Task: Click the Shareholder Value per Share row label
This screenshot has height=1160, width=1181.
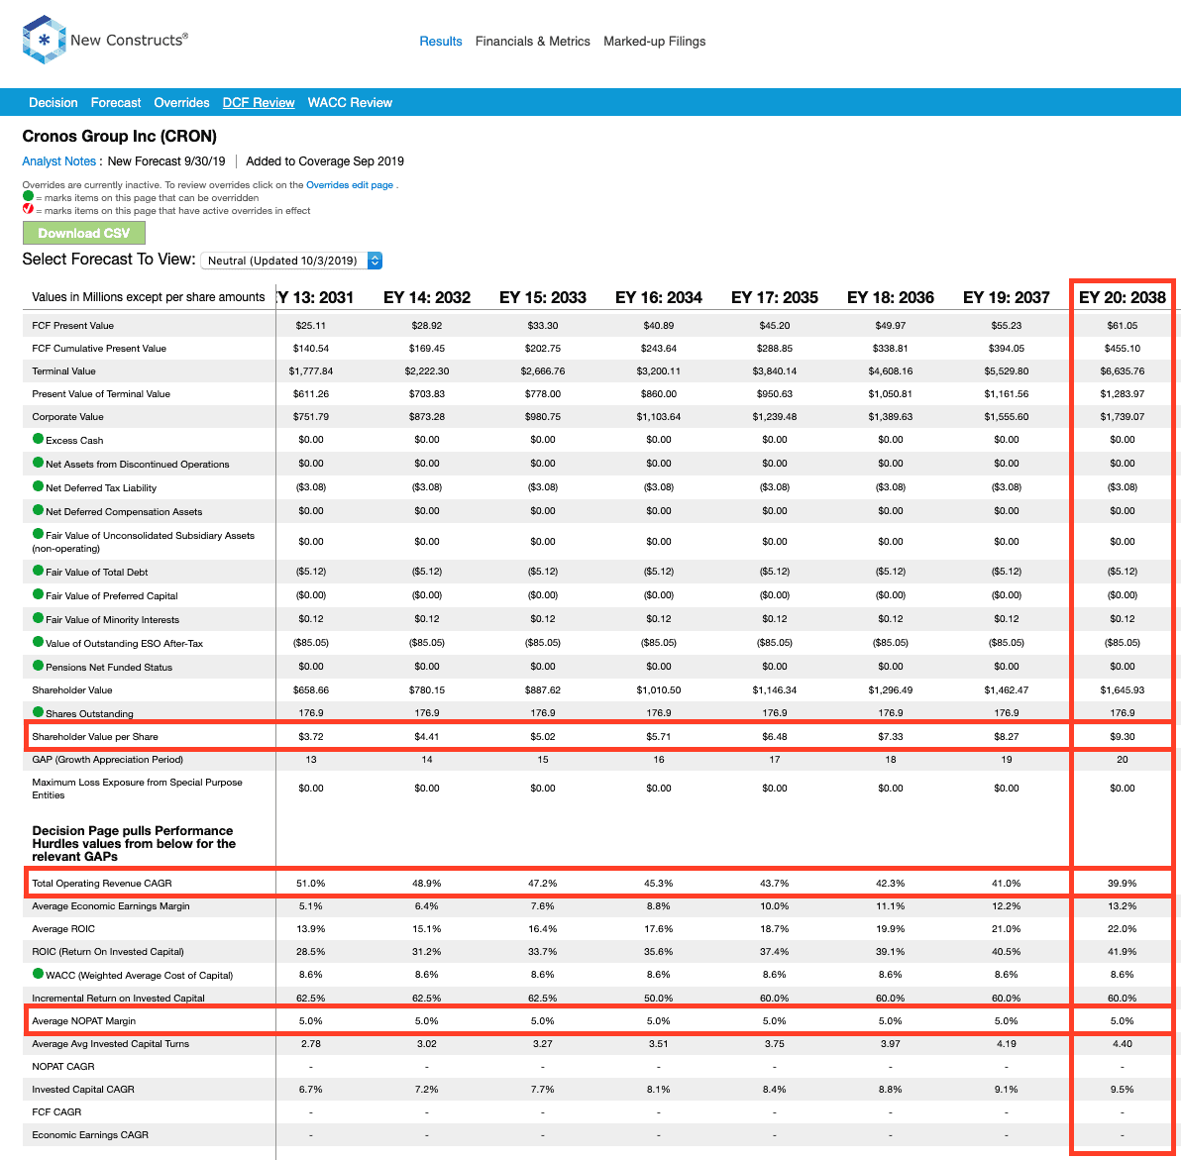Action: point(95,737)
